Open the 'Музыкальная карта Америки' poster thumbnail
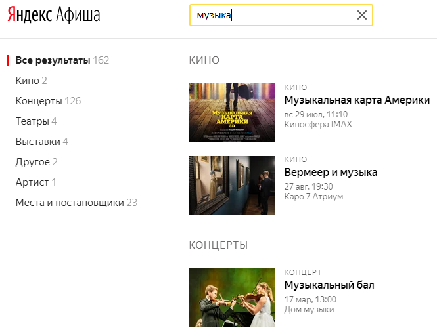 232,113
